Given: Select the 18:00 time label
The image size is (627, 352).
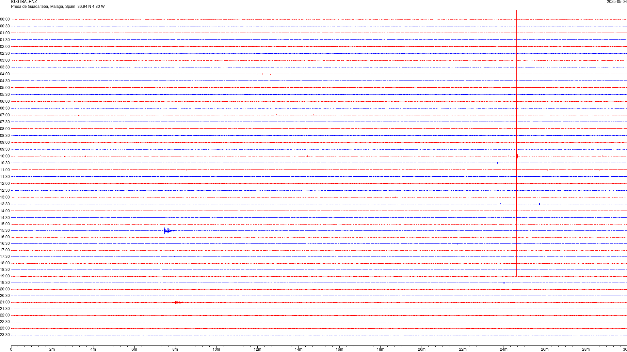Looking at the screenshot, I should pos(5,263).
